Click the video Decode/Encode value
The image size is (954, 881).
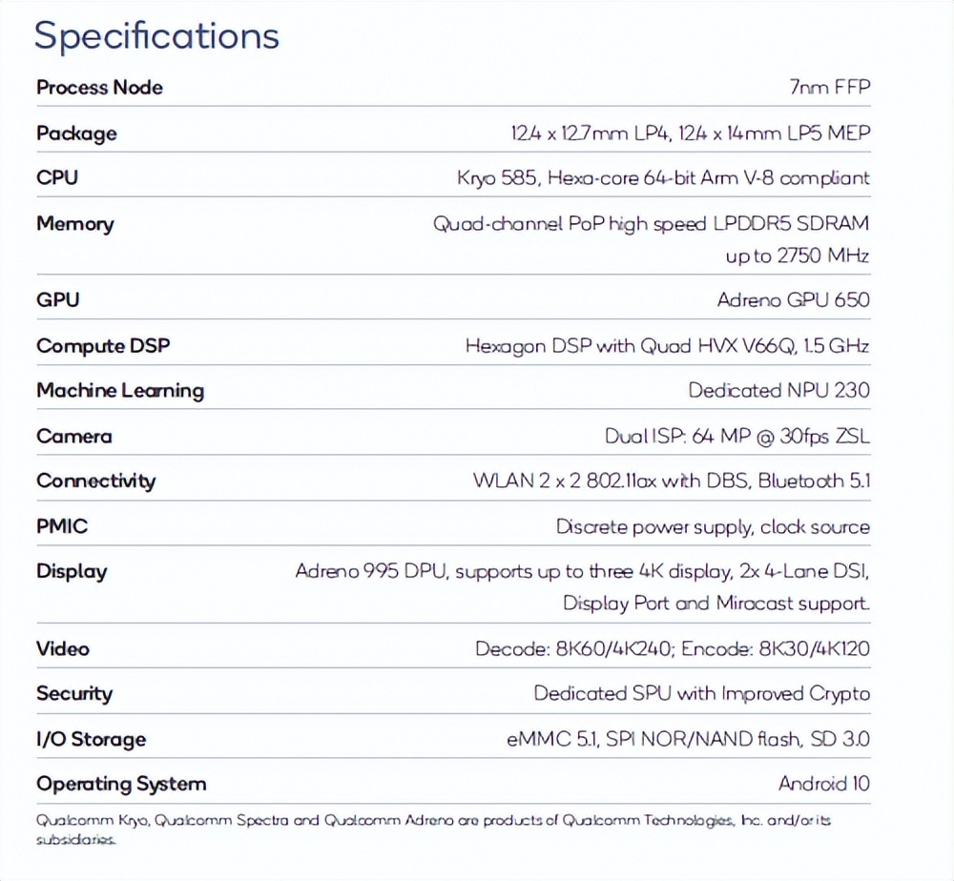tap(673, 649)
